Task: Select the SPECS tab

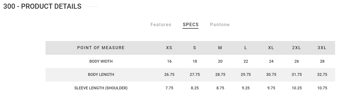Action: click(x=191, y=25)
